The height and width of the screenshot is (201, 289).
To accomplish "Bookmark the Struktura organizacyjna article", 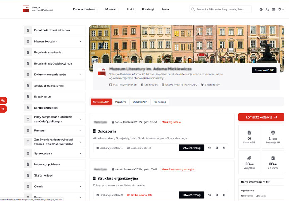I will 223,195.
